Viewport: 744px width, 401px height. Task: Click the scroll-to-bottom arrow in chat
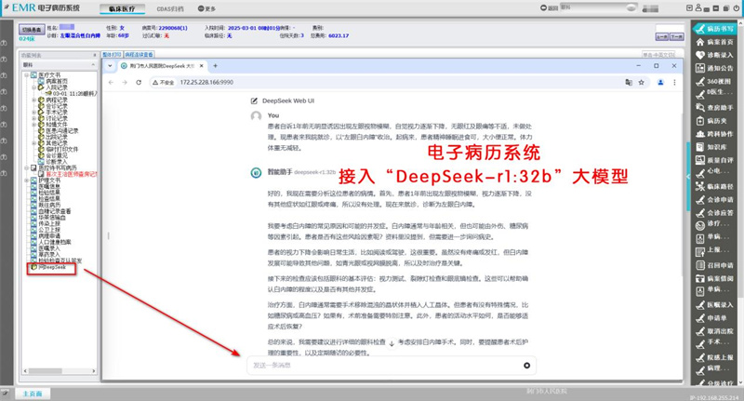click(x=392, y=343)
